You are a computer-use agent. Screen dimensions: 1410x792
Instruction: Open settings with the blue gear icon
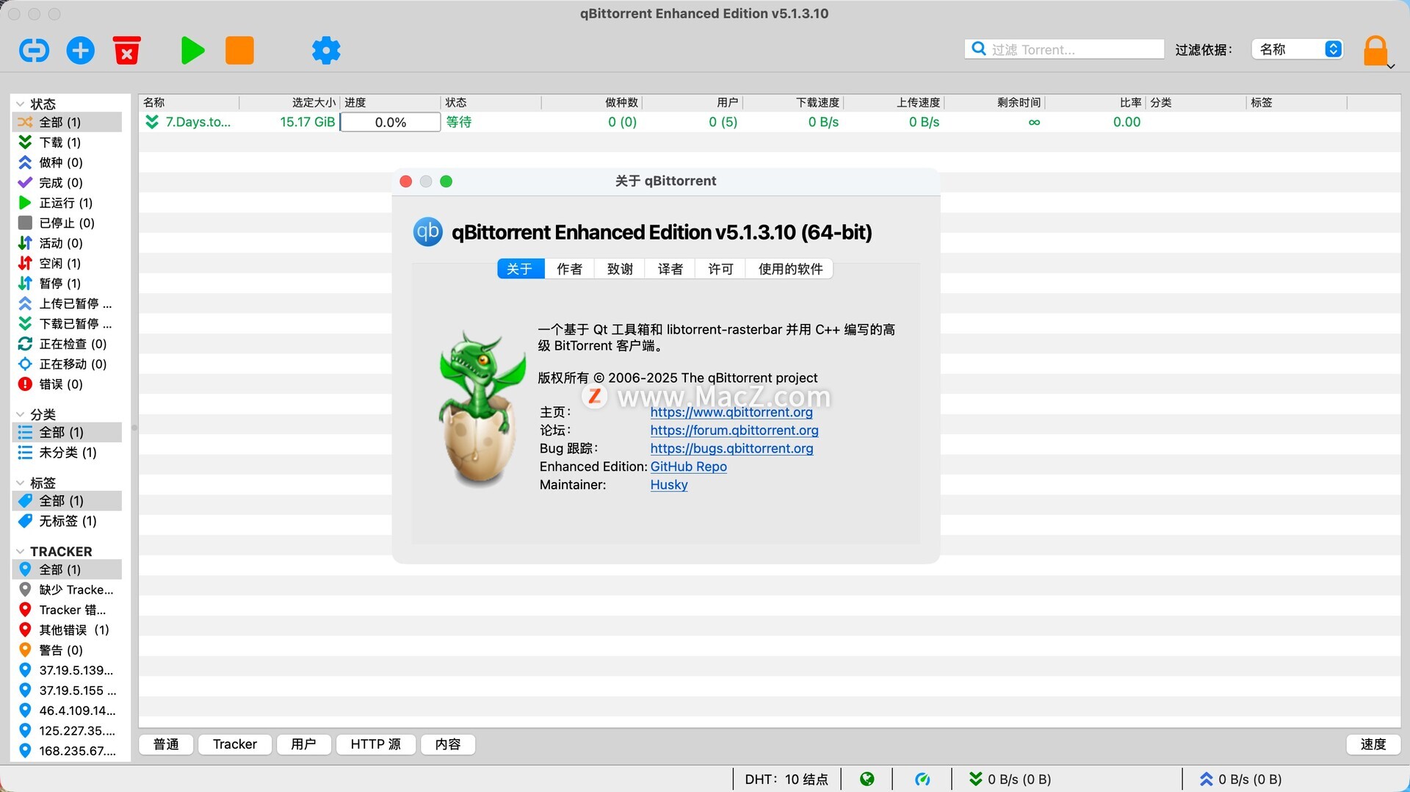click(326, 51)
